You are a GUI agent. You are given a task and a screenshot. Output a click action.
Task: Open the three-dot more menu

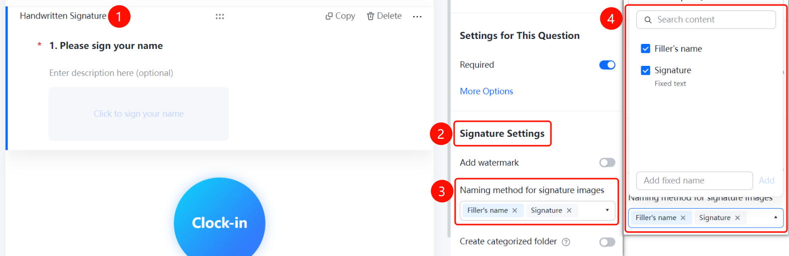[x=417, y=16]
